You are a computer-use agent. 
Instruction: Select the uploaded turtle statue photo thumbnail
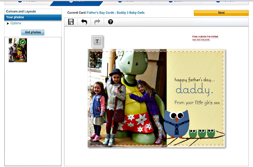(x=18, y=50)
